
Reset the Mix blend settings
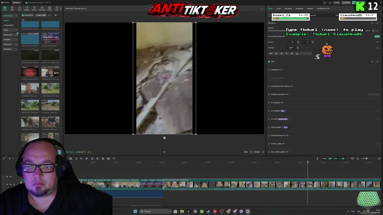coord(372,62)
